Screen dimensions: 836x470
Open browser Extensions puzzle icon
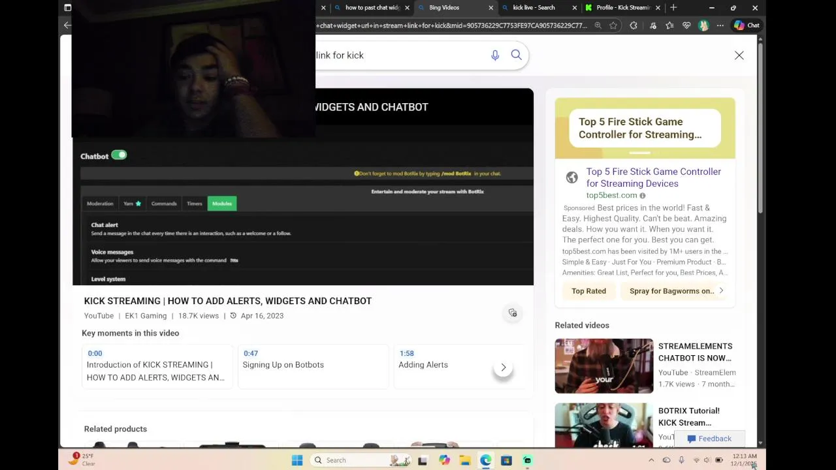(x=634, y=25)
